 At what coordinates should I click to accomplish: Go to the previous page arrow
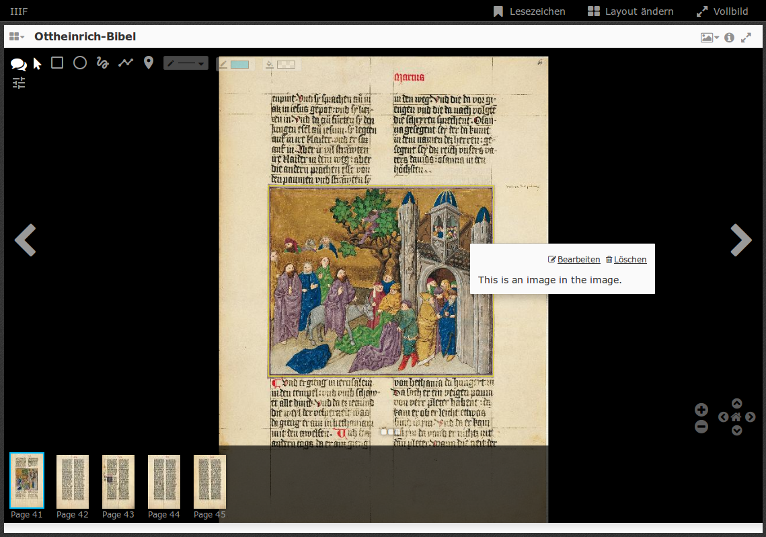click(x=26, y=240)
